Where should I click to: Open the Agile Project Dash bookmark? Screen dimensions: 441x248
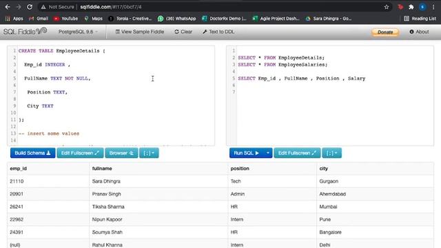[x=276, y=19]
